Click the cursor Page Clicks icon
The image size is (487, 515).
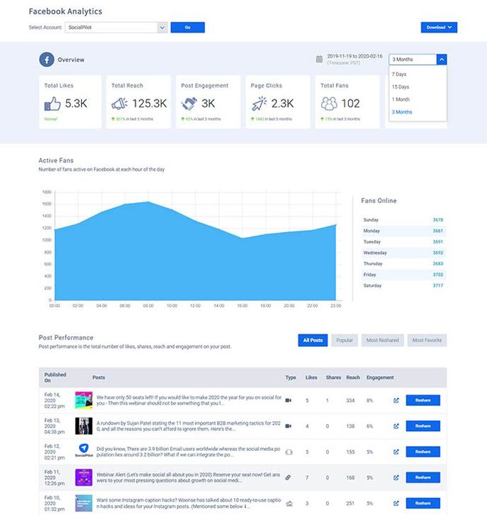coord(259,103)
